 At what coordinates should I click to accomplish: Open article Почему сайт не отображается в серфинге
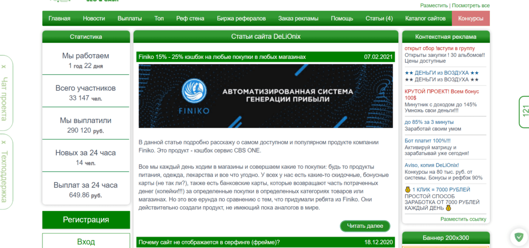click(x=209, y=242)
